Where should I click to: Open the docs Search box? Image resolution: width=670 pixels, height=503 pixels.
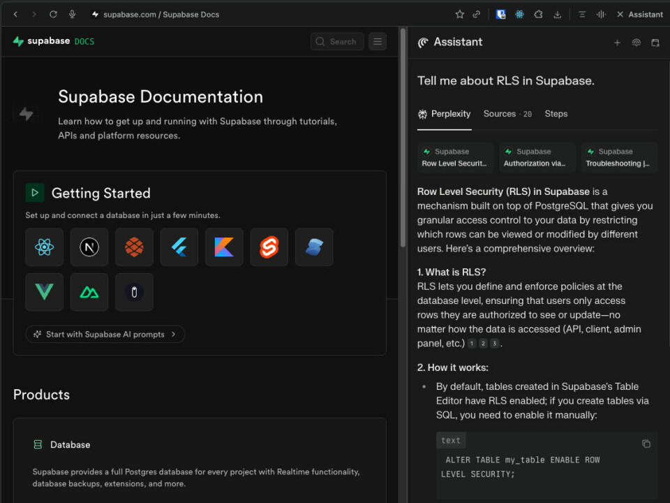(x=337, y=41)
